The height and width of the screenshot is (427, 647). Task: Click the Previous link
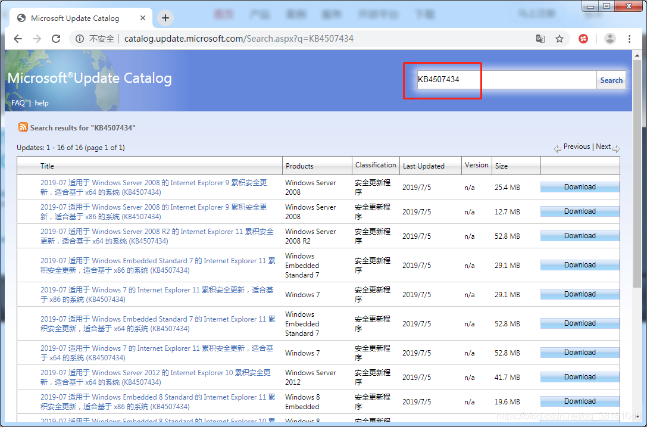576,146
